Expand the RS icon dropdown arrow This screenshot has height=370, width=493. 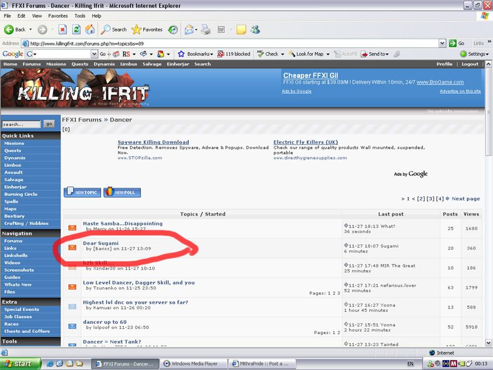[x=134, y=54]
